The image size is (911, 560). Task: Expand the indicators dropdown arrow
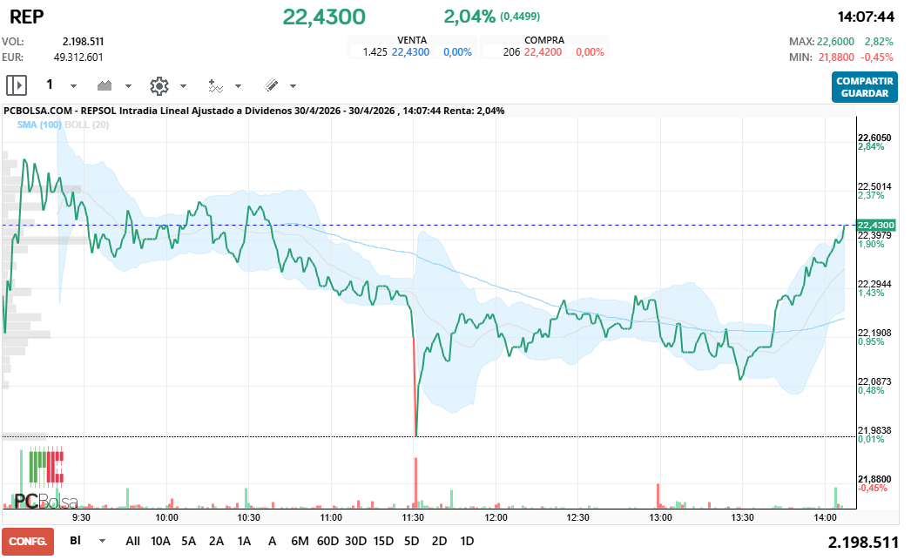[x=239, y=86]
